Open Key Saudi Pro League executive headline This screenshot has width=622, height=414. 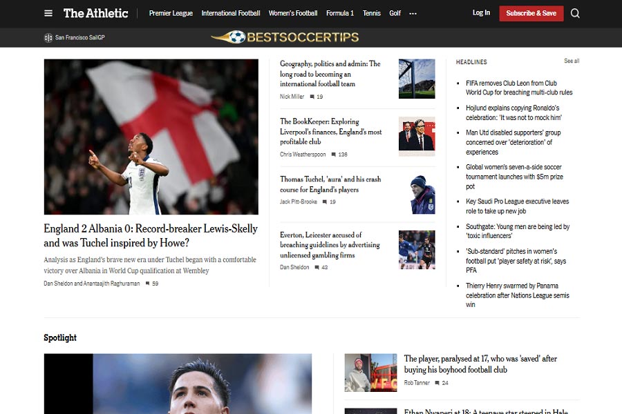tap(517, 206)
